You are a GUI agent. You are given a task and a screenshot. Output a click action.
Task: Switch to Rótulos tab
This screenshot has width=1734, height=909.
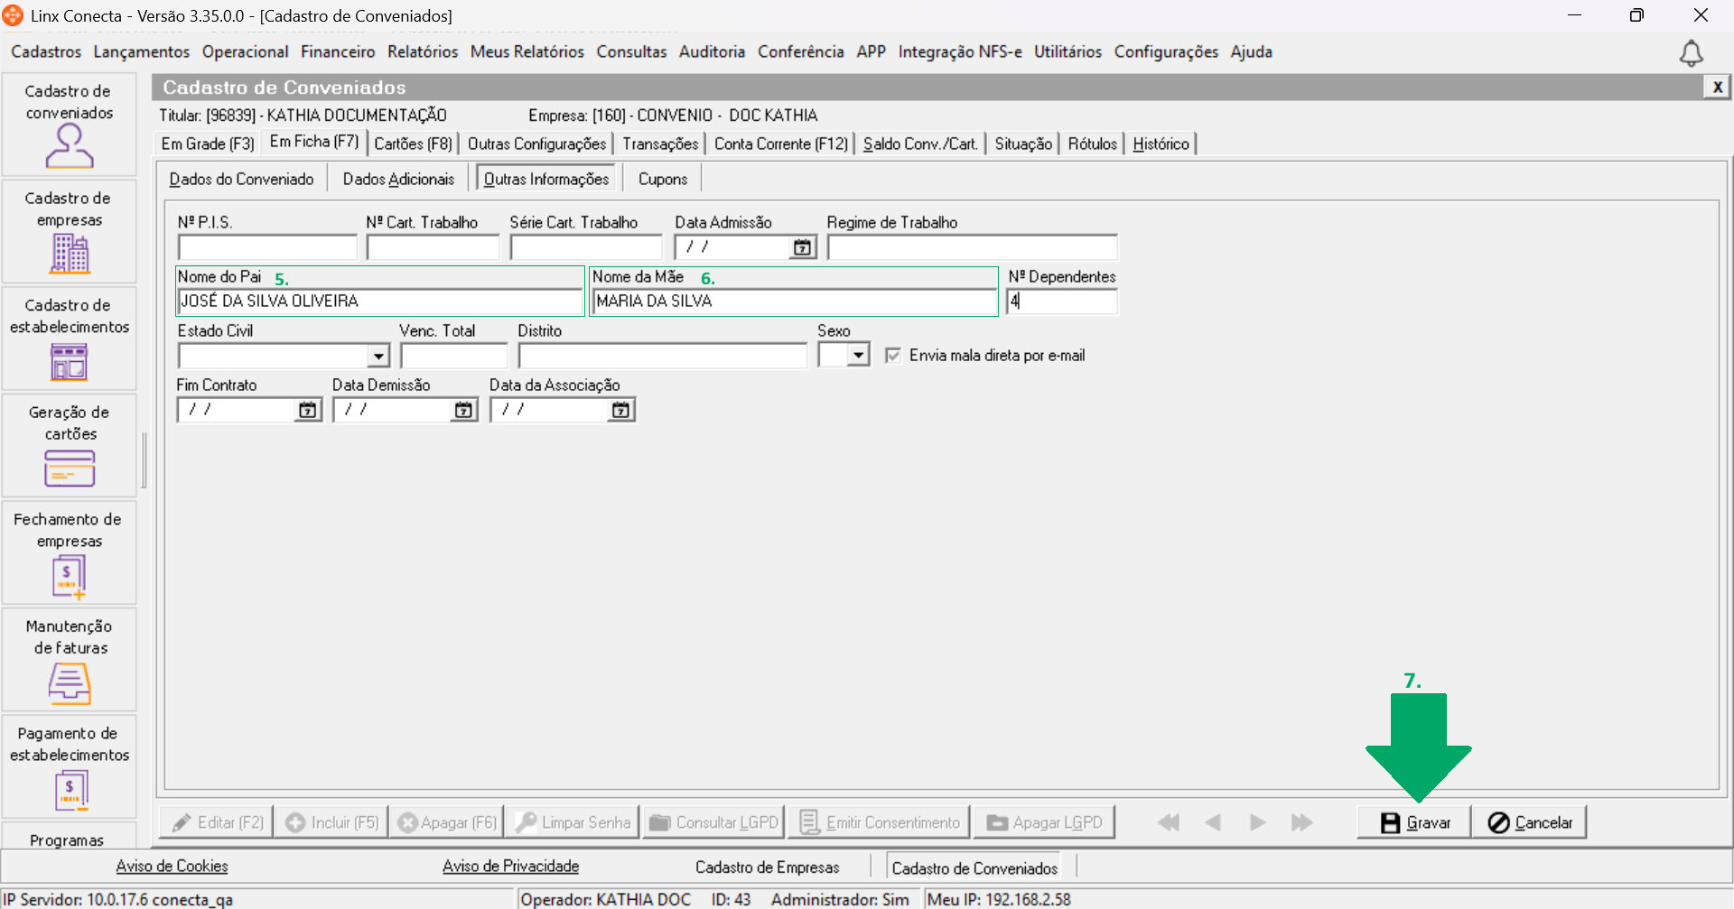coord(1092,144)
